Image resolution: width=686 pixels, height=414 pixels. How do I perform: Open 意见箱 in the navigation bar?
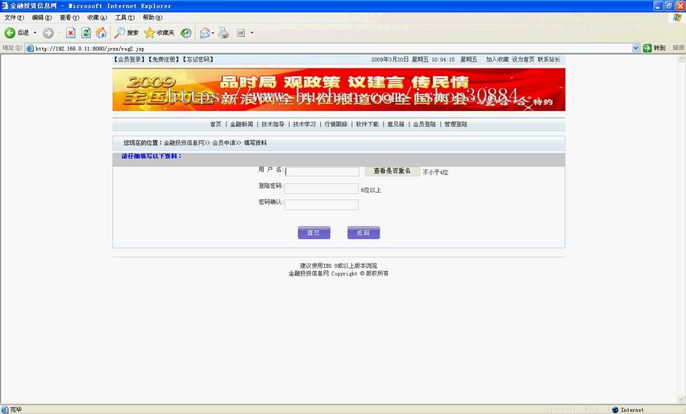pyautogui.click(x=396, y=125)
